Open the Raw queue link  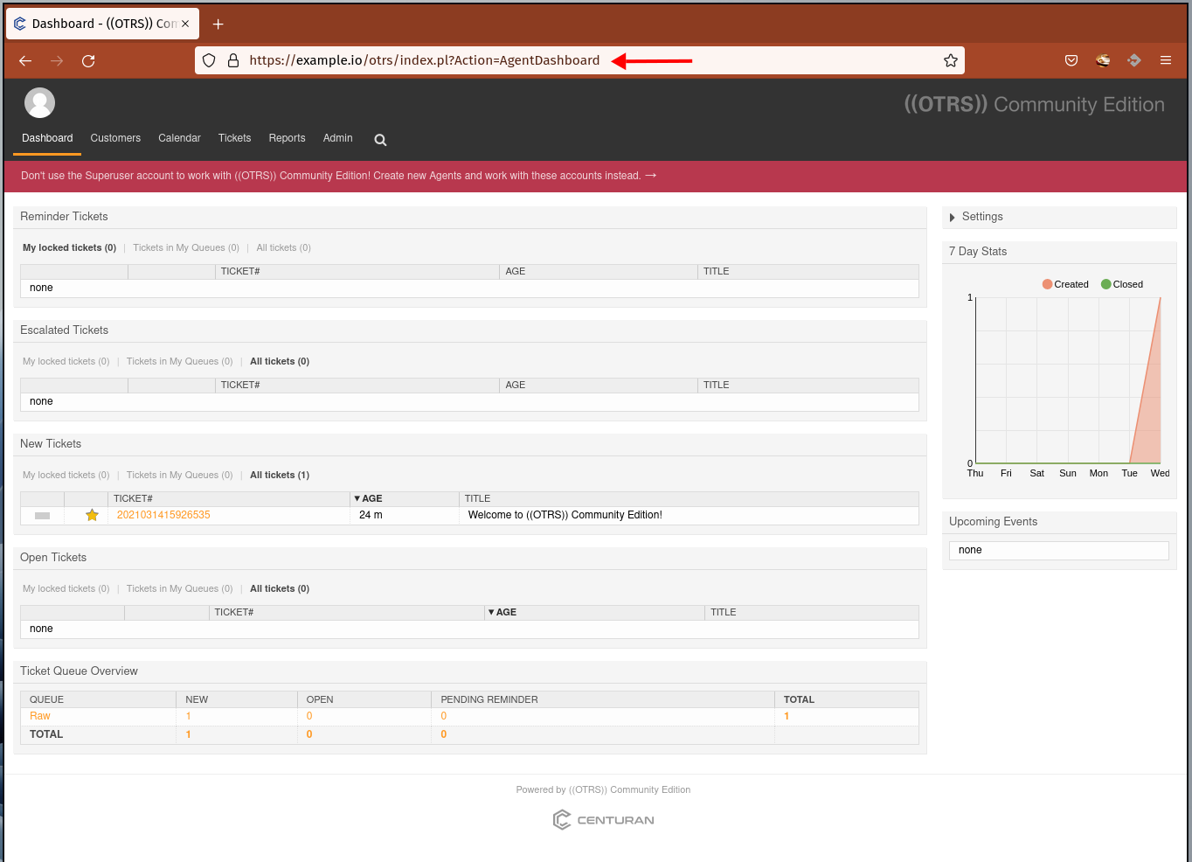pos(40,716)
